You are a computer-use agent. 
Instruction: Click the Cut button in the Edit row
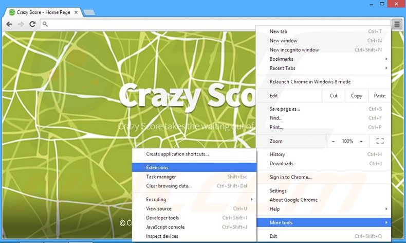click(x=334, y=96)
